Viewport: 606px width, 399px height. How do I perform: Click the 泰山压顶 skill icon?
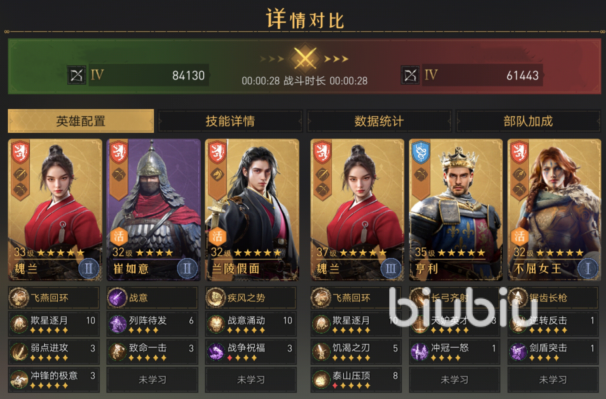pos(321,379)
